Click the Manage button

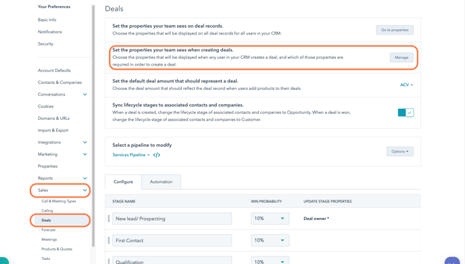pyautogui.click(x=401, y=58)
